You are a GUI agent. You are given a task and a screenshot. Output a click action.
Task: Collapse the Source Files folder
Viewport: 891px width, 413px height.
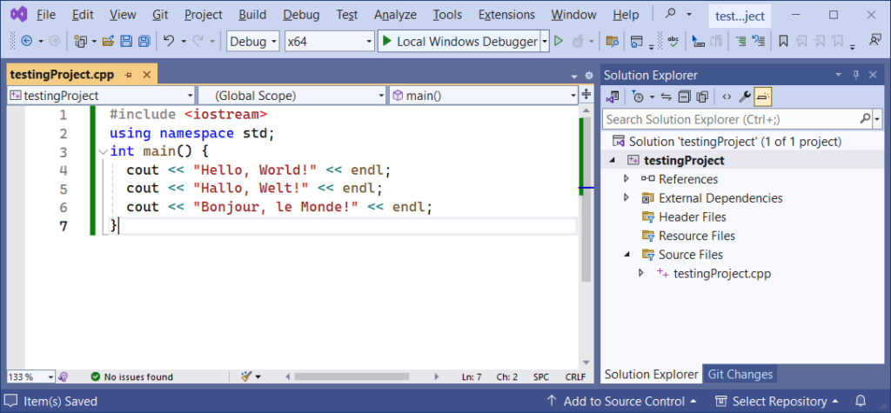pos(626,255)
